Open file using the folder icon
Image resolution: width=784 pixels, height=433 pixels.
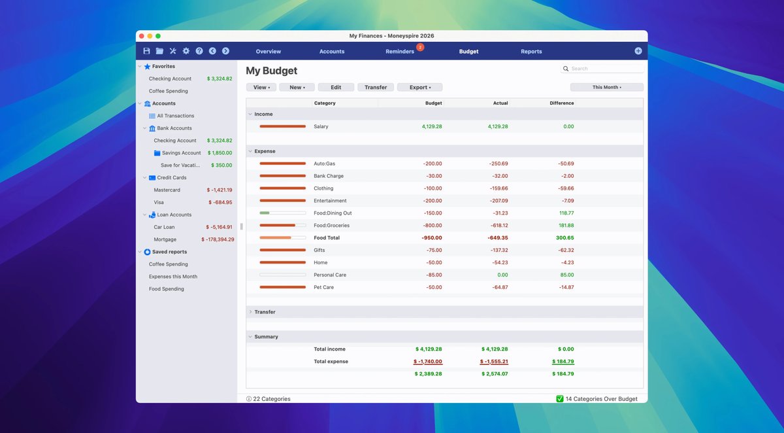click(x=159, y=51)
